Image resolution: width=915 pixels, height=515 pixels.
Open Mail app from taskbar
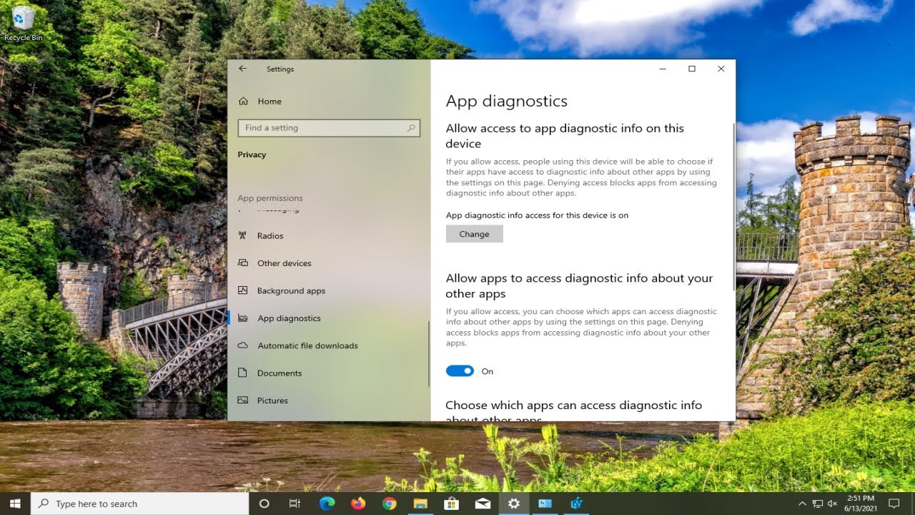(483, 504)
